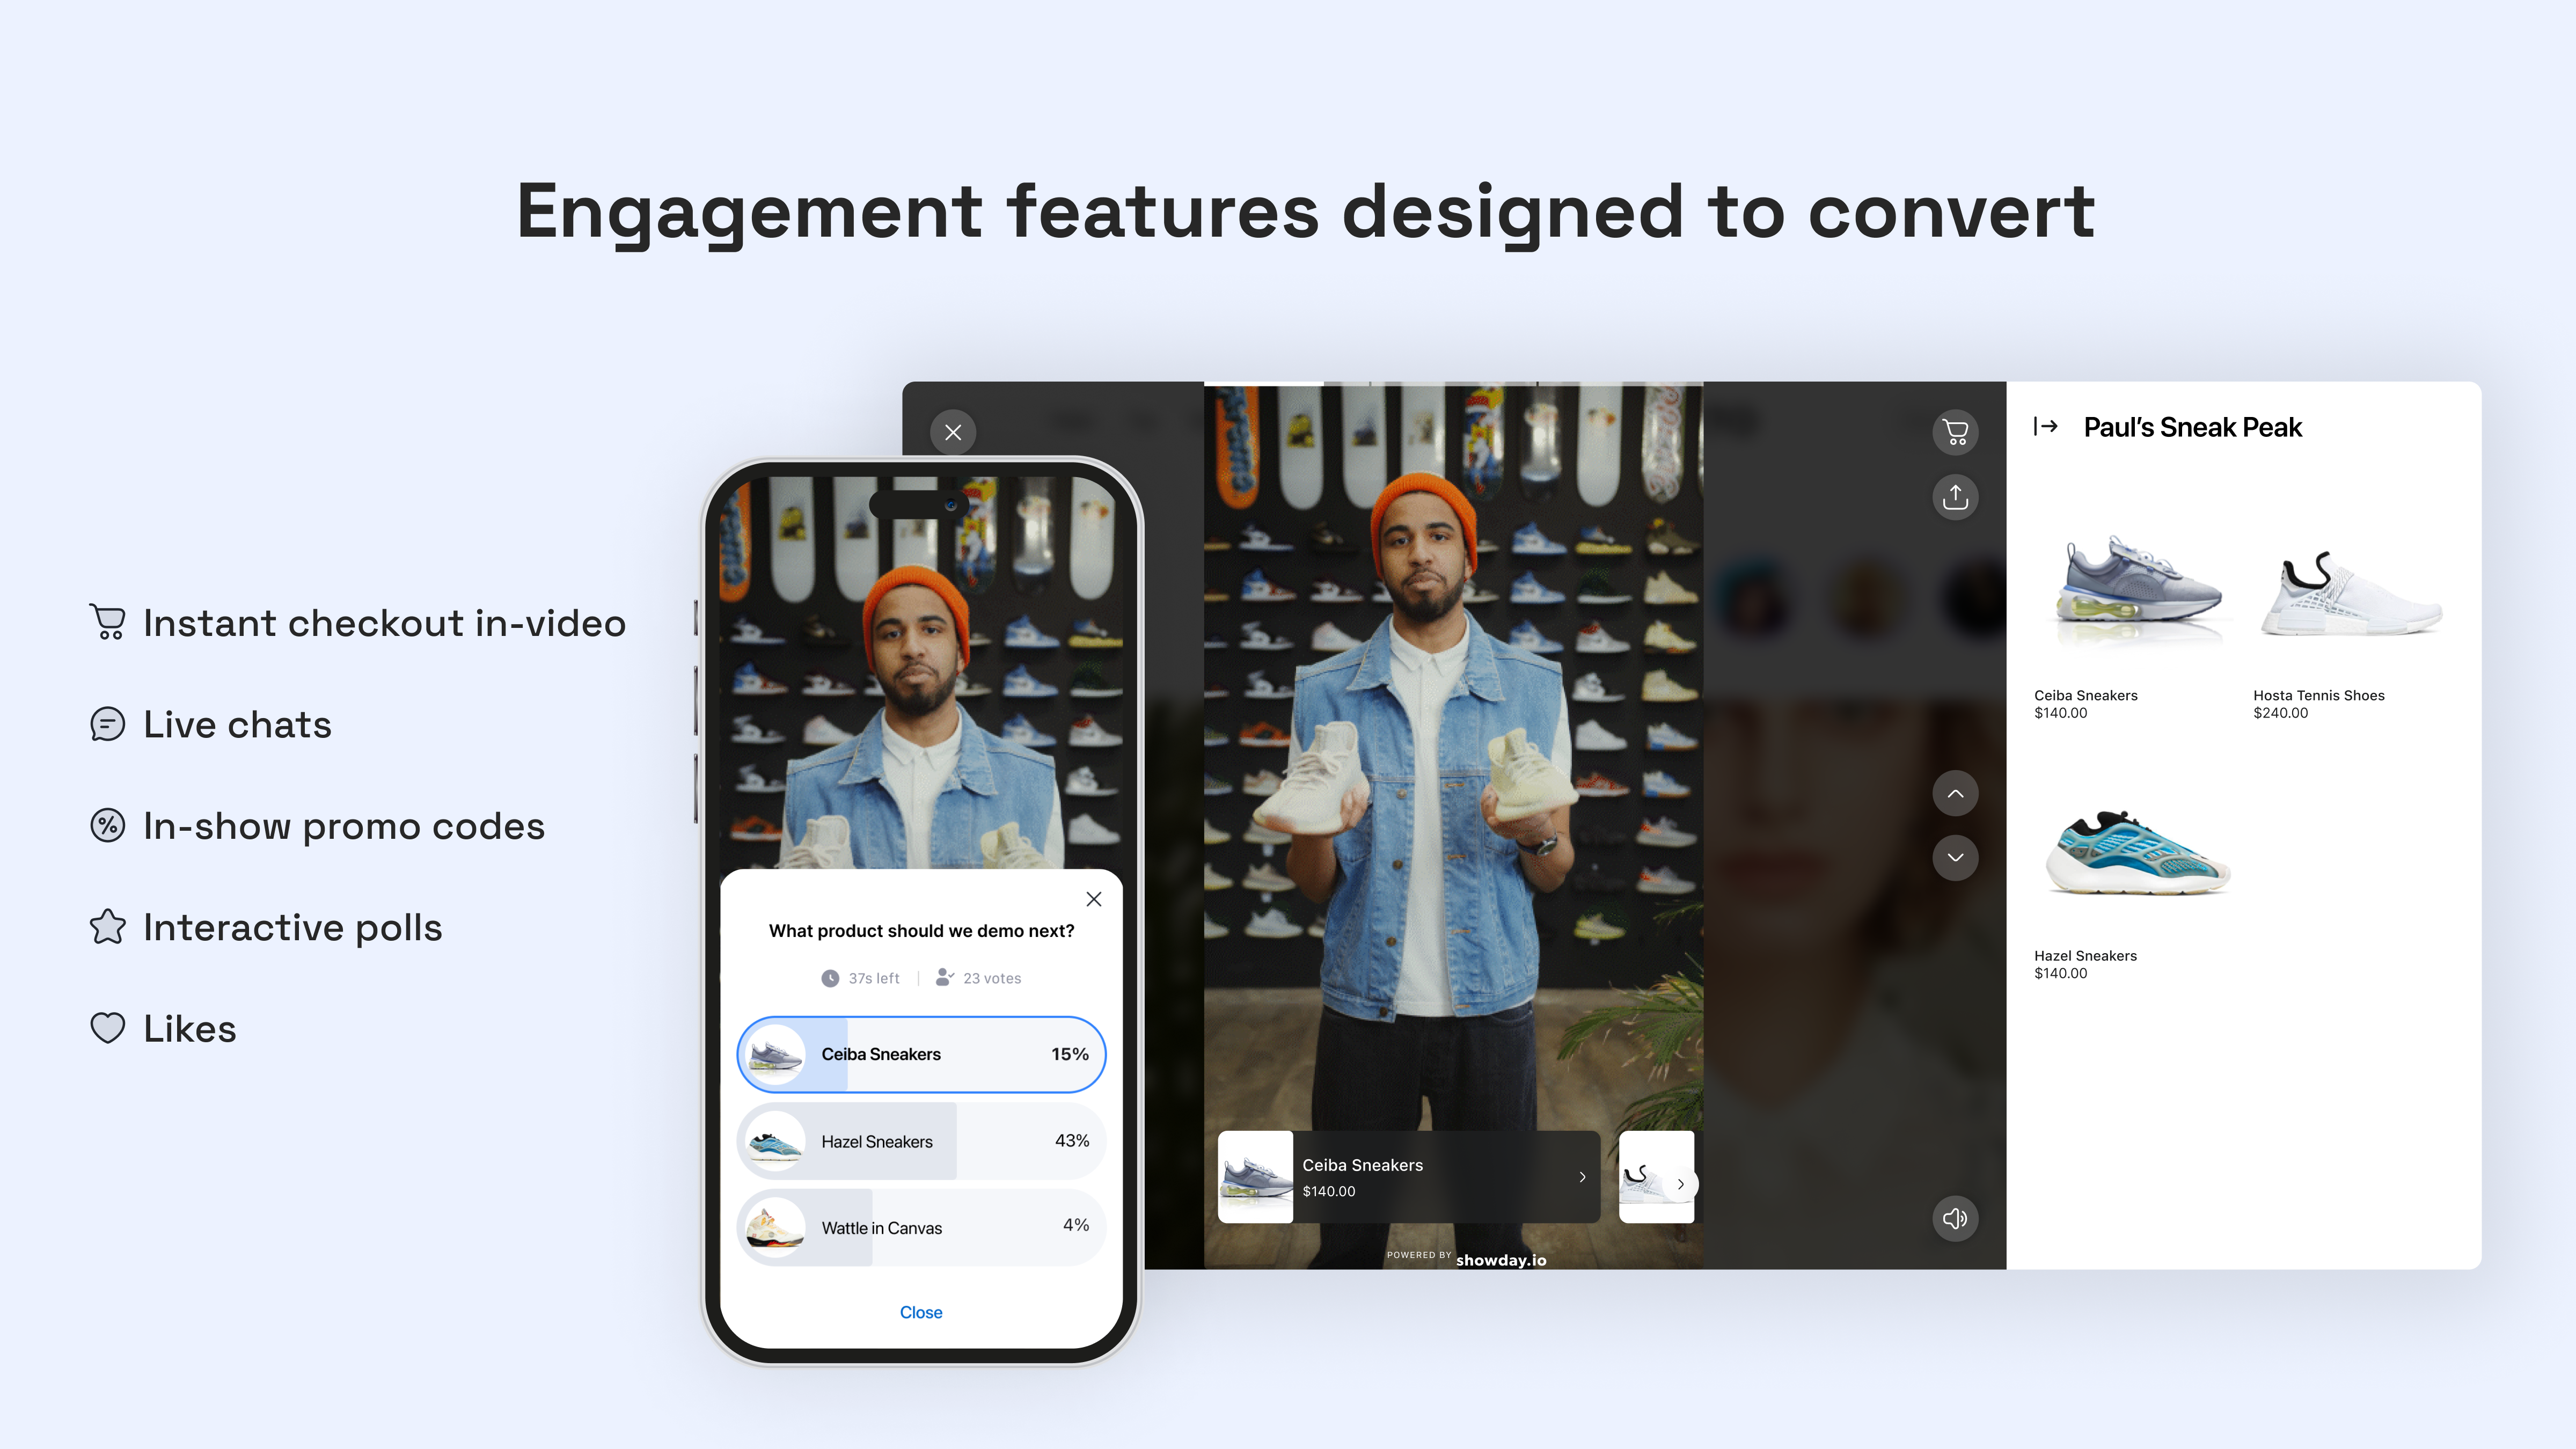Click the 43% poll result value
Screen dimensions: 2576x1449
[1071, 1141]
